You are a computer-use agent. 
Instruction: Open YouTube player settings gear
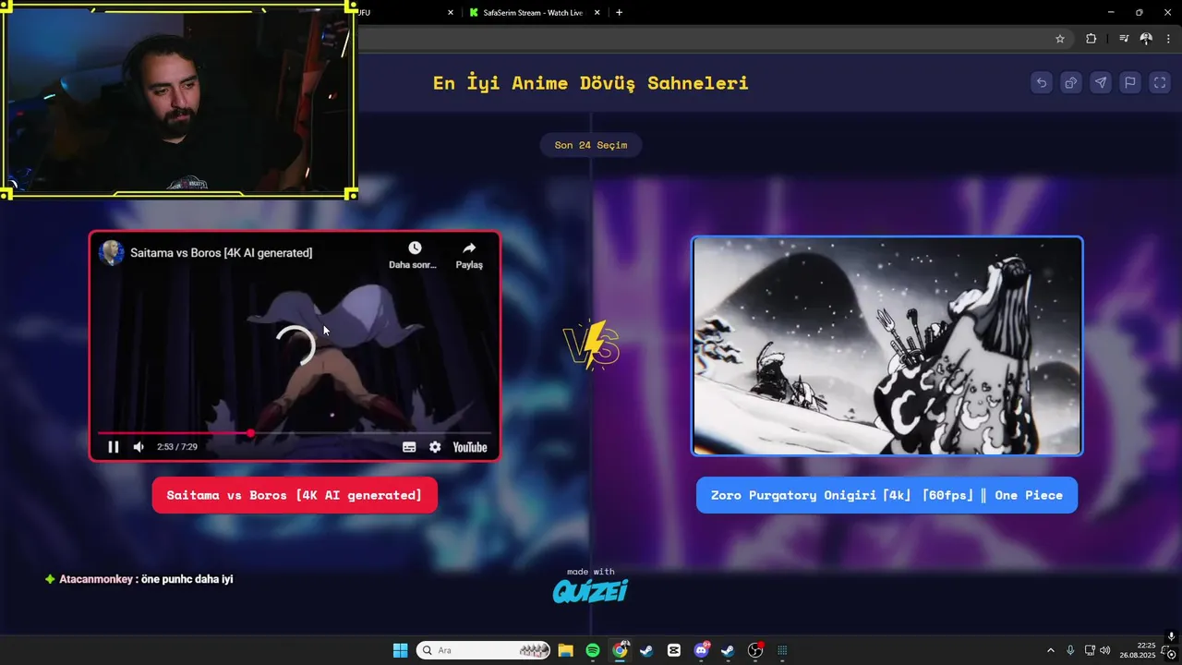435,447
